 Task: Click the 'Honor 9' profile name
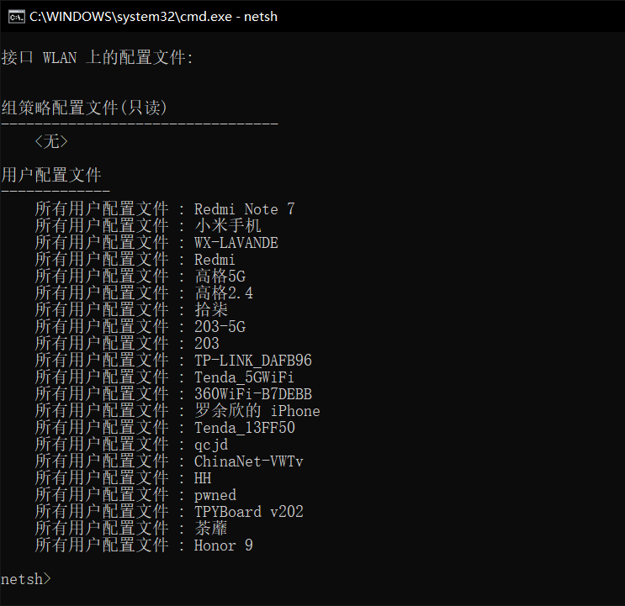(224, 545)
